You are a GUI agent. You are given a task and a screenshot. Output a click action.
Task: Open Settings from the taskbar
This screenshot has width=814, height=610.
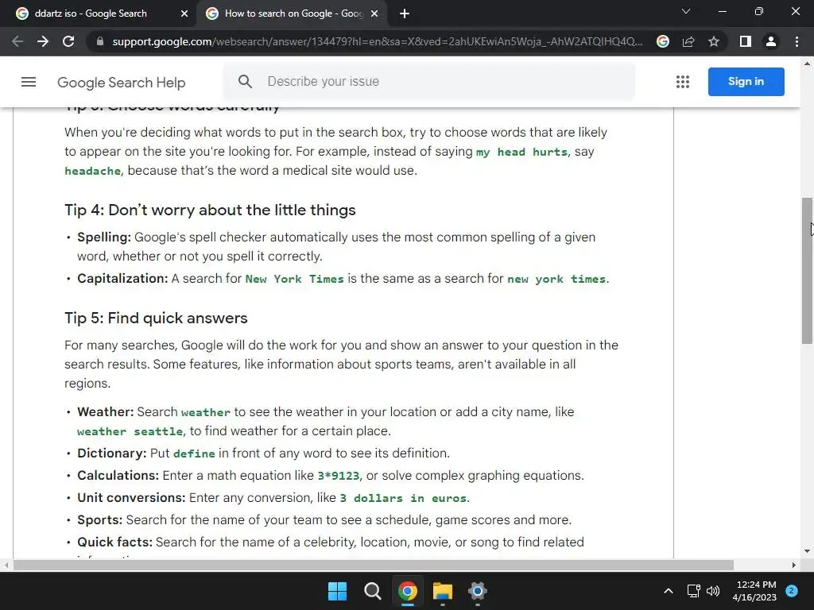coord(478,591)
